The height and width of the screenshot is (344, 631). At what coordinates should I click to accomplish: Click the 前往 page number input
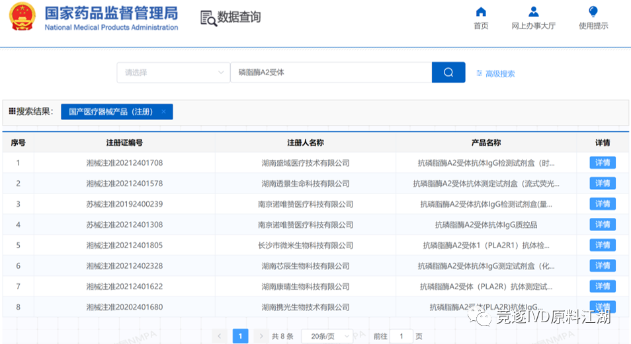point(401,336)
